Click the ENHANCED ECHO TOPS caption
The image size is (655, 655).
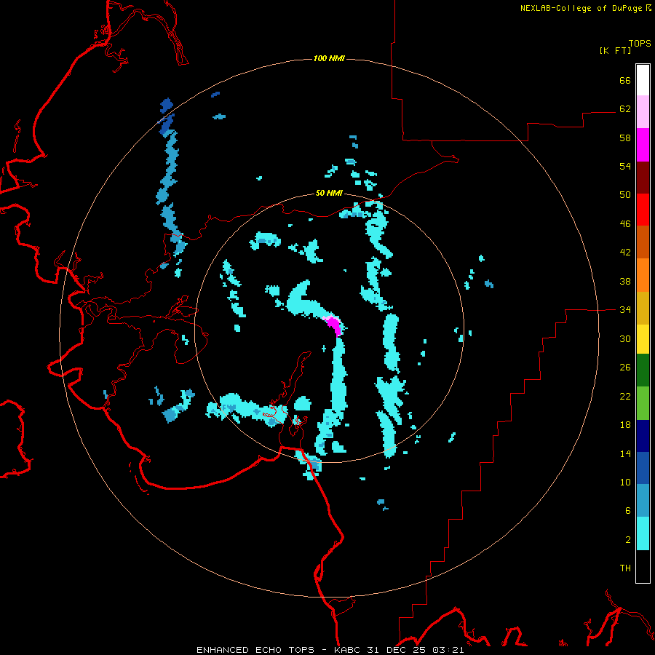[255, 650]
